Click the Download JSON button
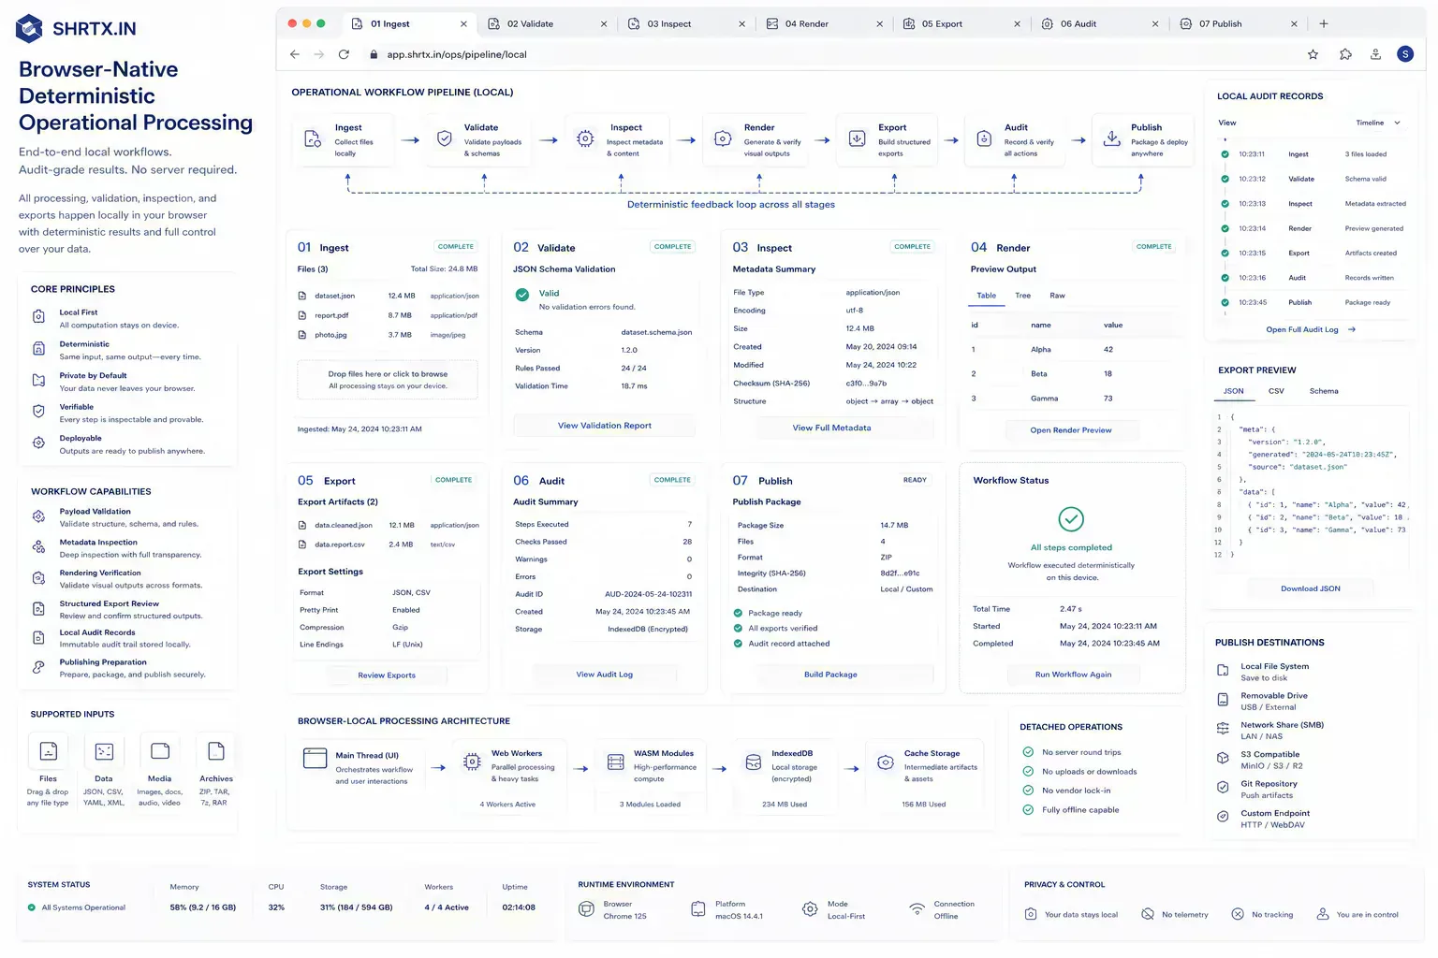This screenshot has height=958, width=1438. (x=1310, y=588)
